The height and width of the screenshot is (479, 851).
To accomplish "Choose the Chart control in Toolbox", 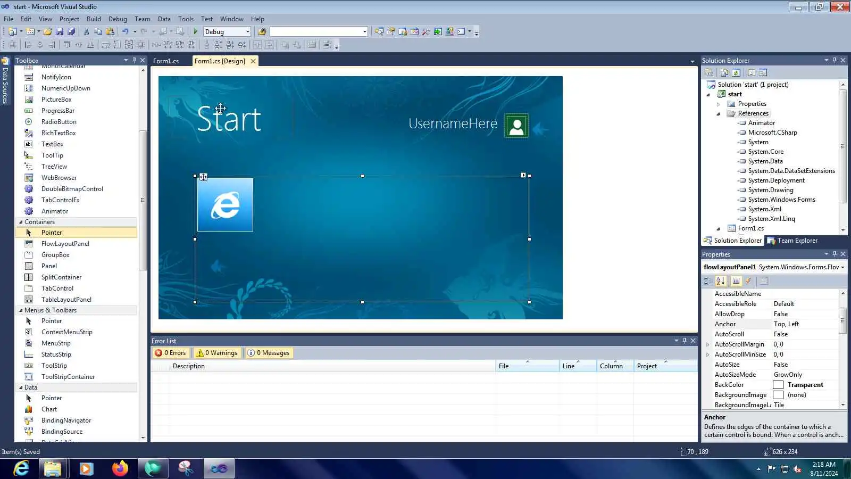I will 49,409.
